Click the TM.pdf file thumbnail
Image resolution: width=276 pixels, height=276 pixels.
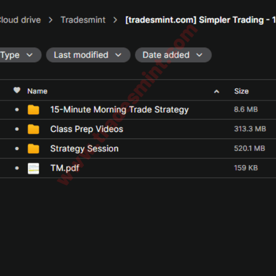click(x=33, y=168)
